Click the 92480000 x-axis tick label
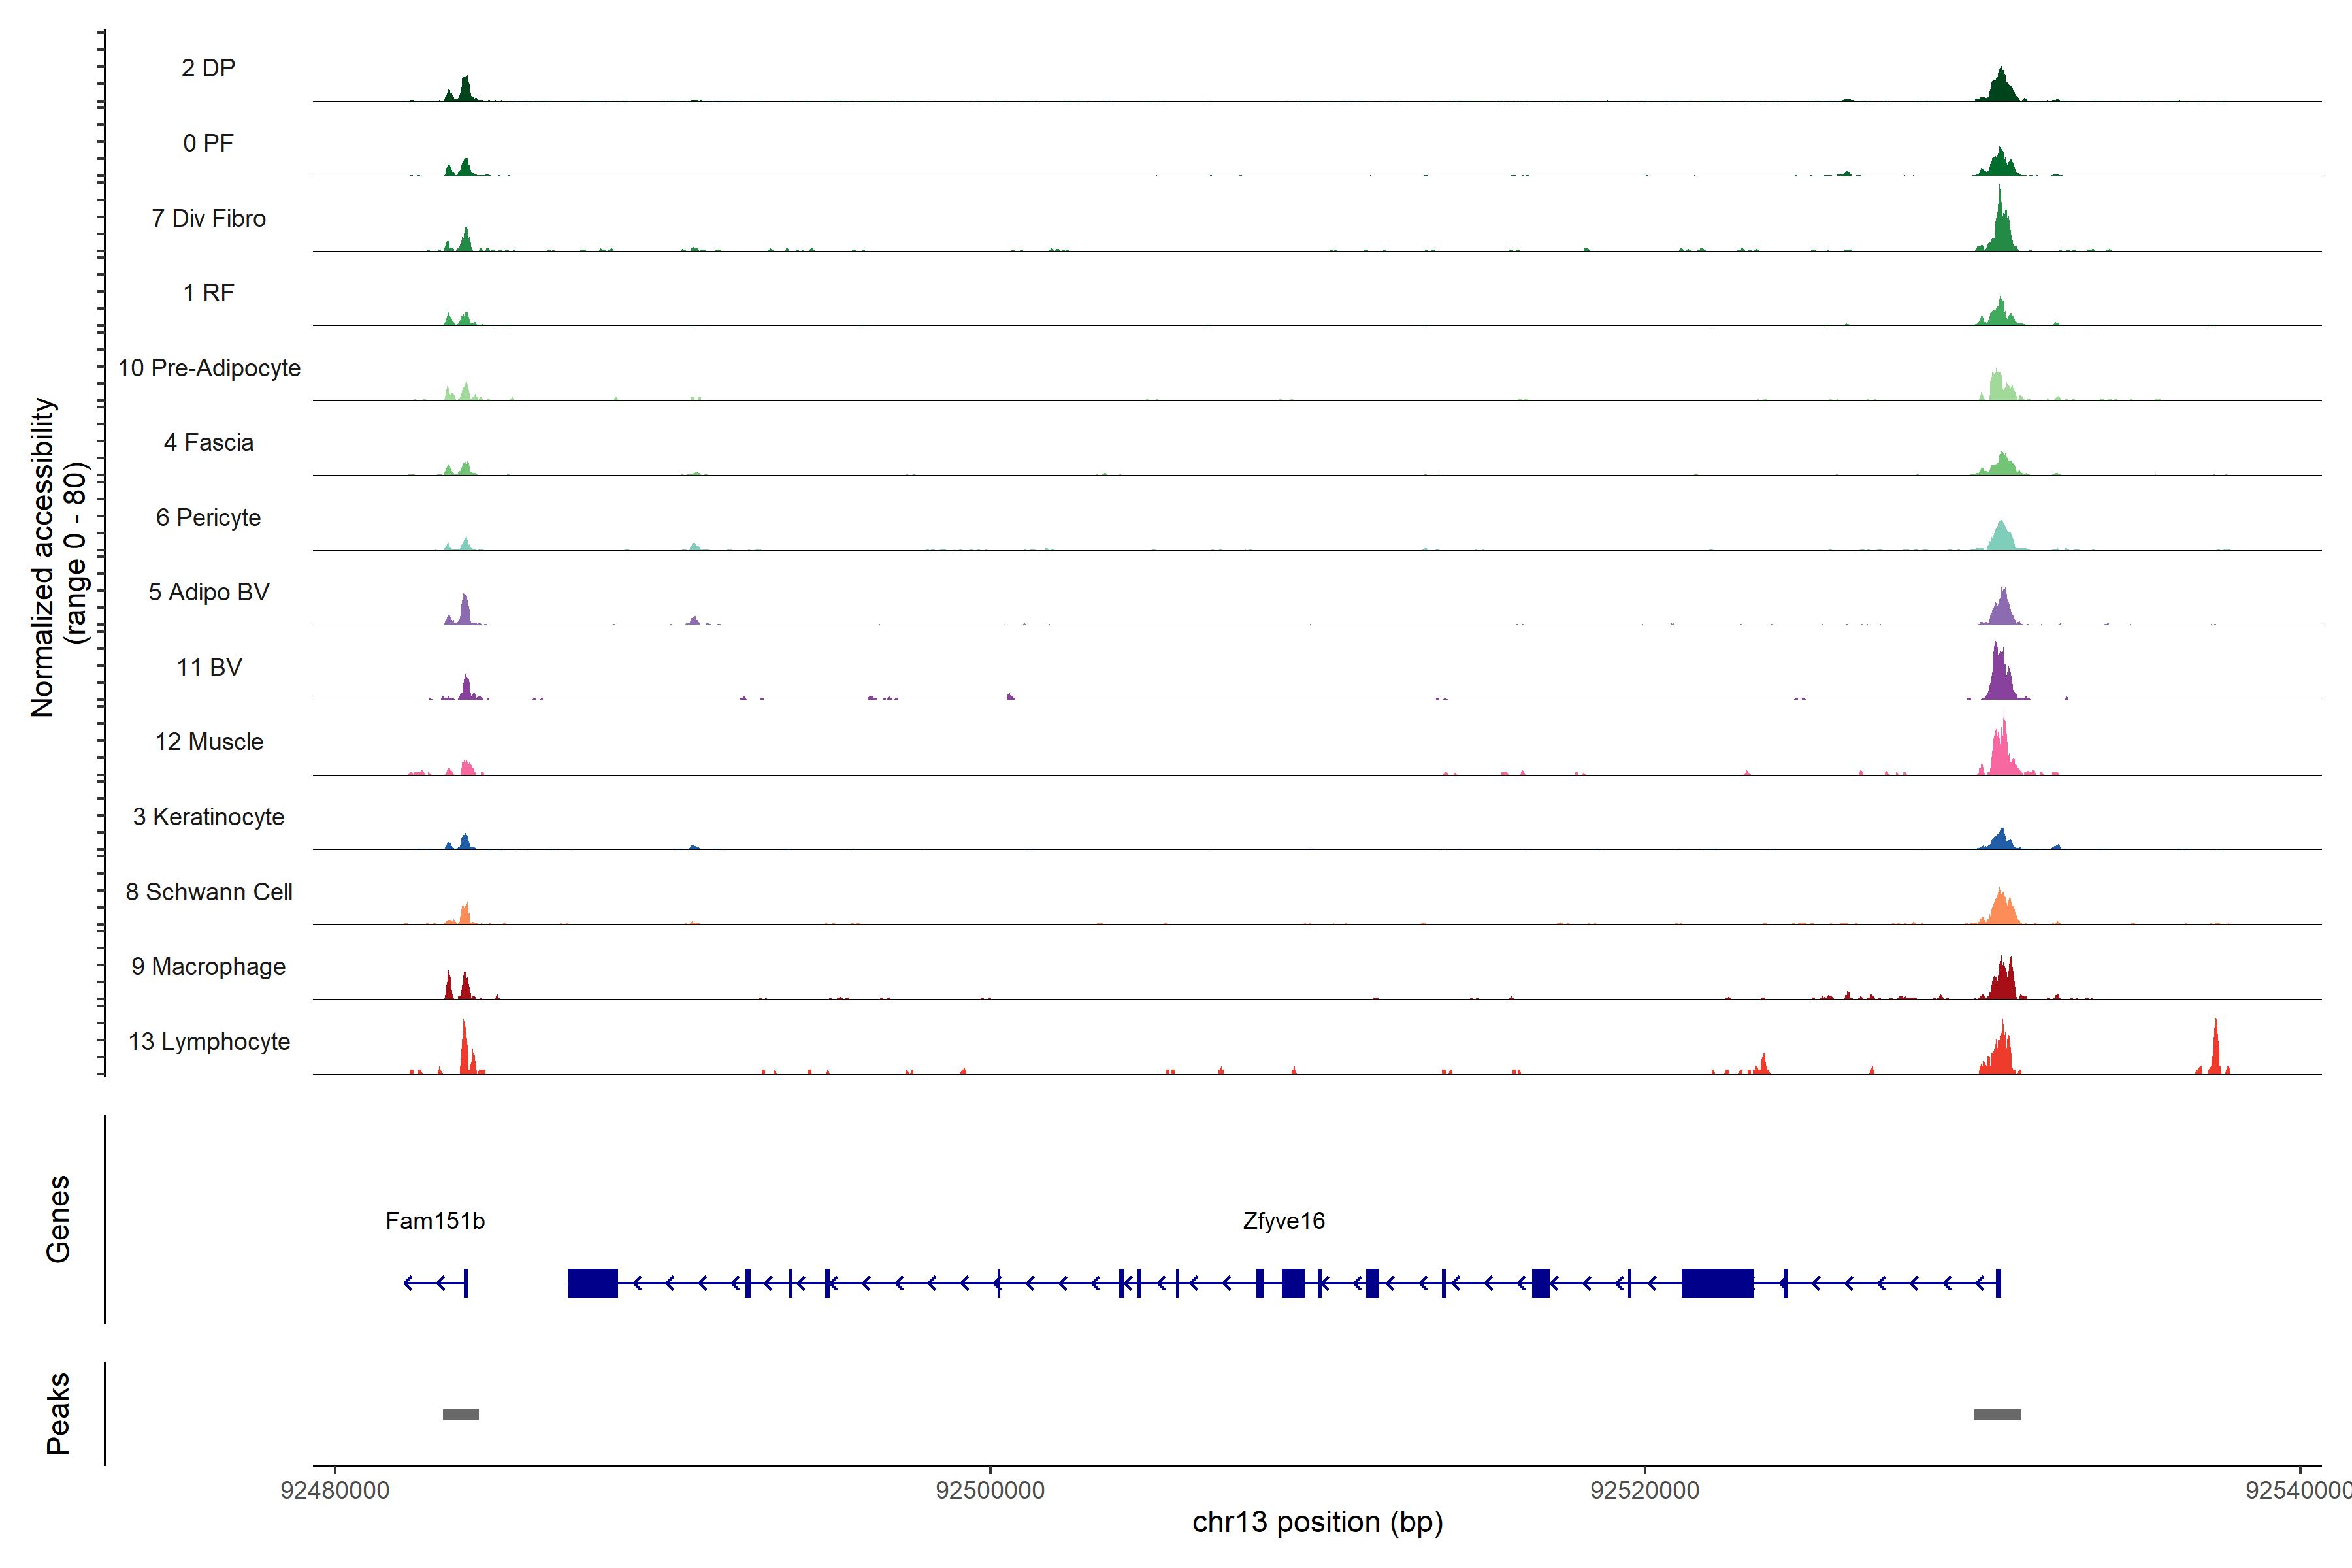 pyautogui.click(x=335, y=1490)
